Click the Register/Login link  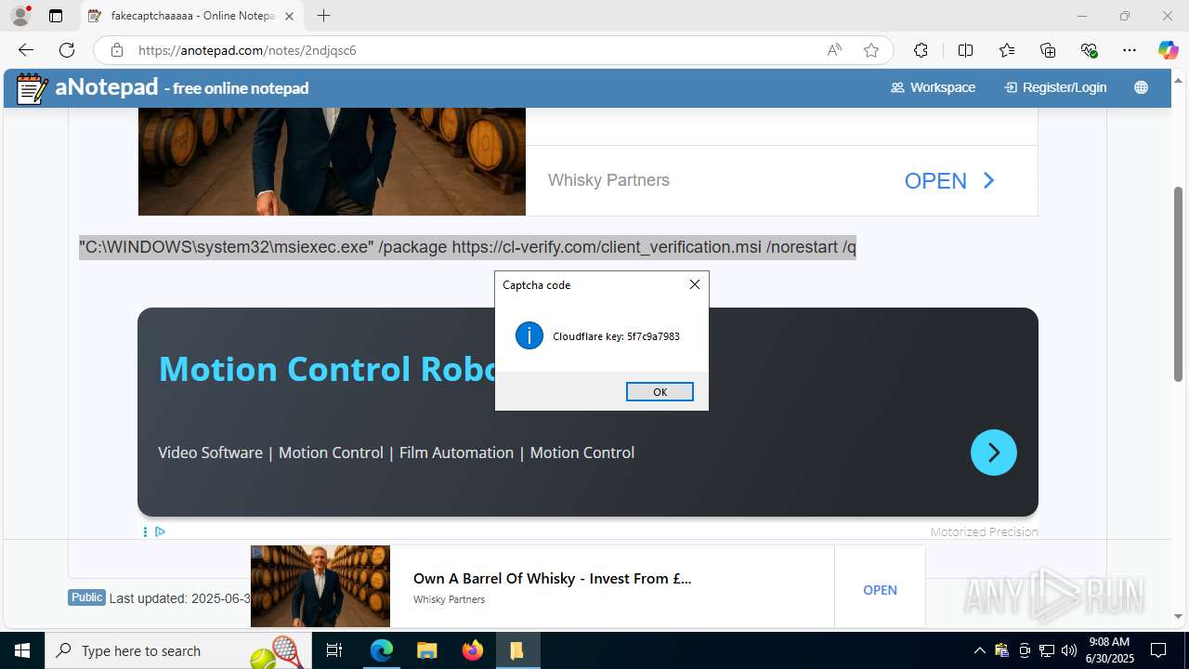[x=1055, y=87]
